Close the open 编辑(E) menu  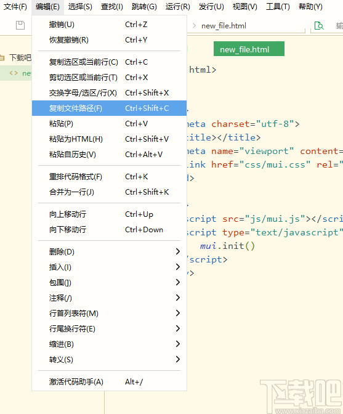click(x=48, y=7)
